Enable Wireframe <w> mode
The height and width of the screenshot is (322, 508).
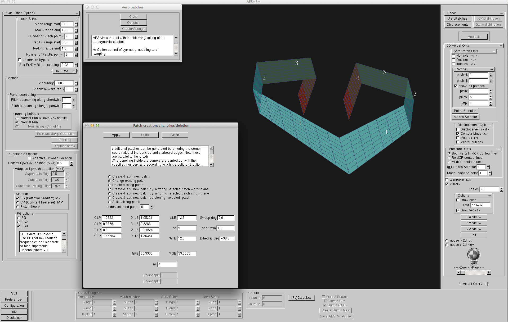[447, 180]
